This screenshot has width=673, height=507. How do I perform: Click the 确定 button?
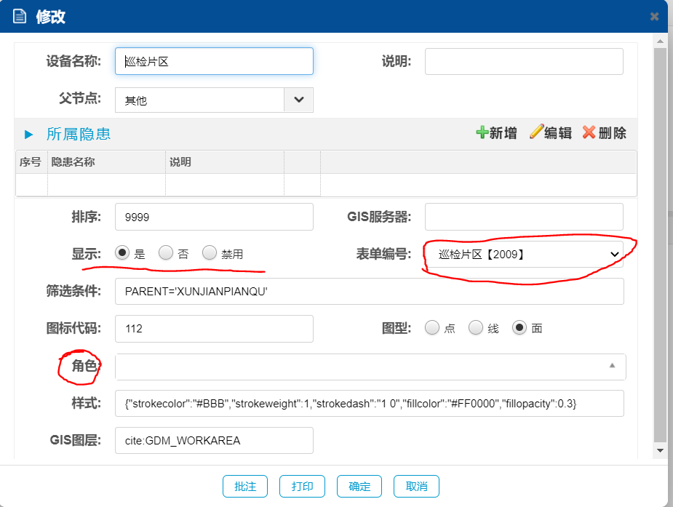359,487
